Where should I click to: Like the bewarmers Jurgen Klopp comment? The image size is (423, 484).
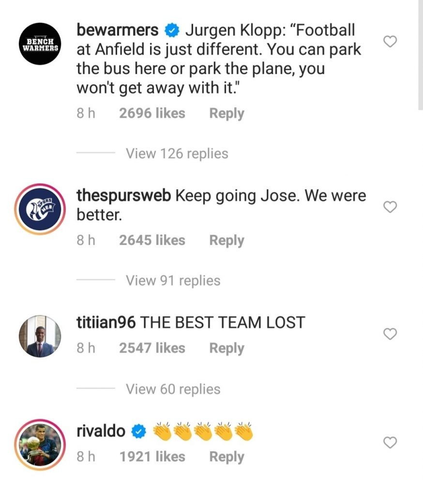click(x=390, y=41)
